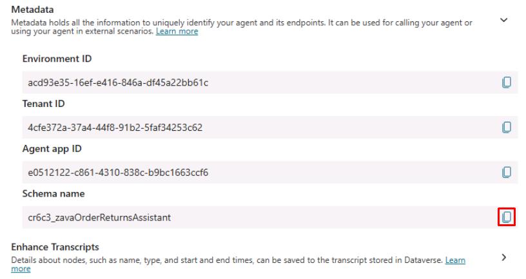Click the Metadata description paragraph
This screenshot has width=526, height=279.
pos(242,27)
